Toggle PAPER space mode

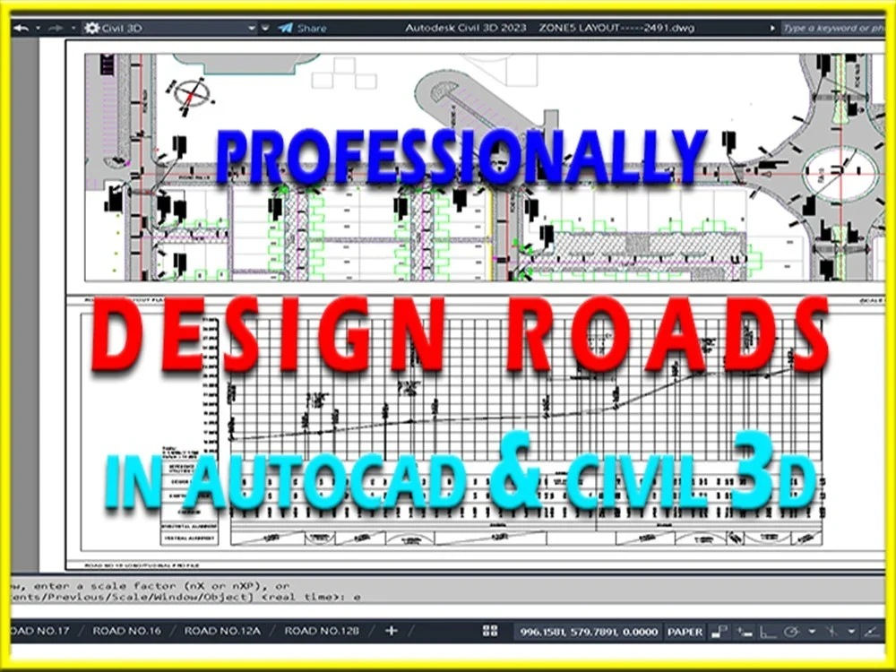coord(685,631)
